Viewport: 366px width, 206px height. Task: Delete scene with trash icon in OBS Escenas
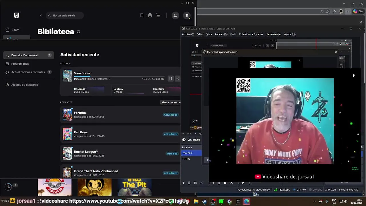pos(189,183)
